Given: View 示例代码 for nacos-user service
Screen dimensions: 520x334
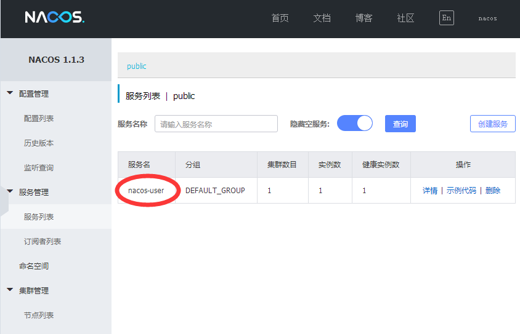Looking at the screenshot, I should tap(461, 191).
